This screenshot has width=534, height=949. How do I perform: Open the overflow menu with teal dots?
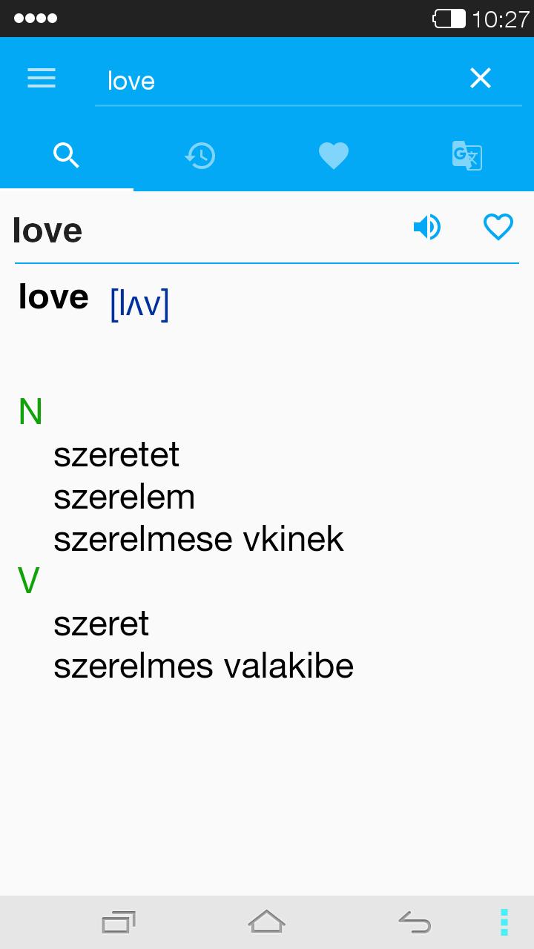(x=504, y=922)
